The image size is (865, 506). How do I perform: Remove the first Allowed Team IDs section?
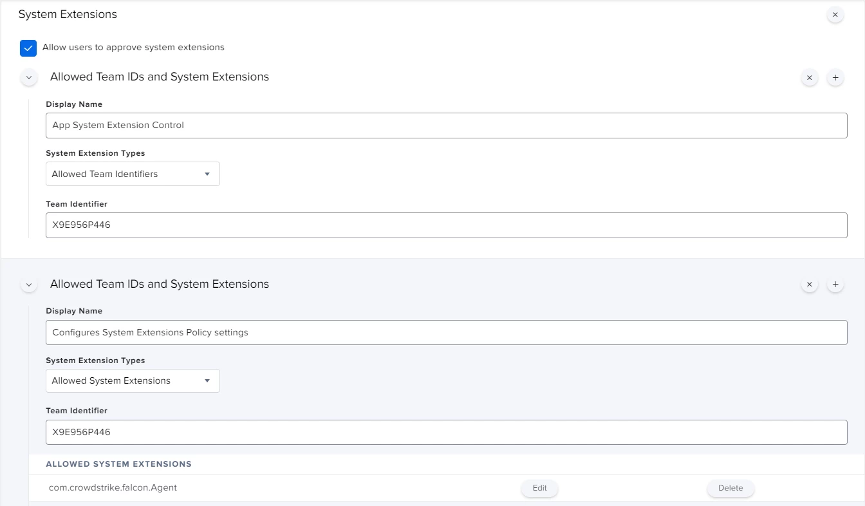point(809,77)
